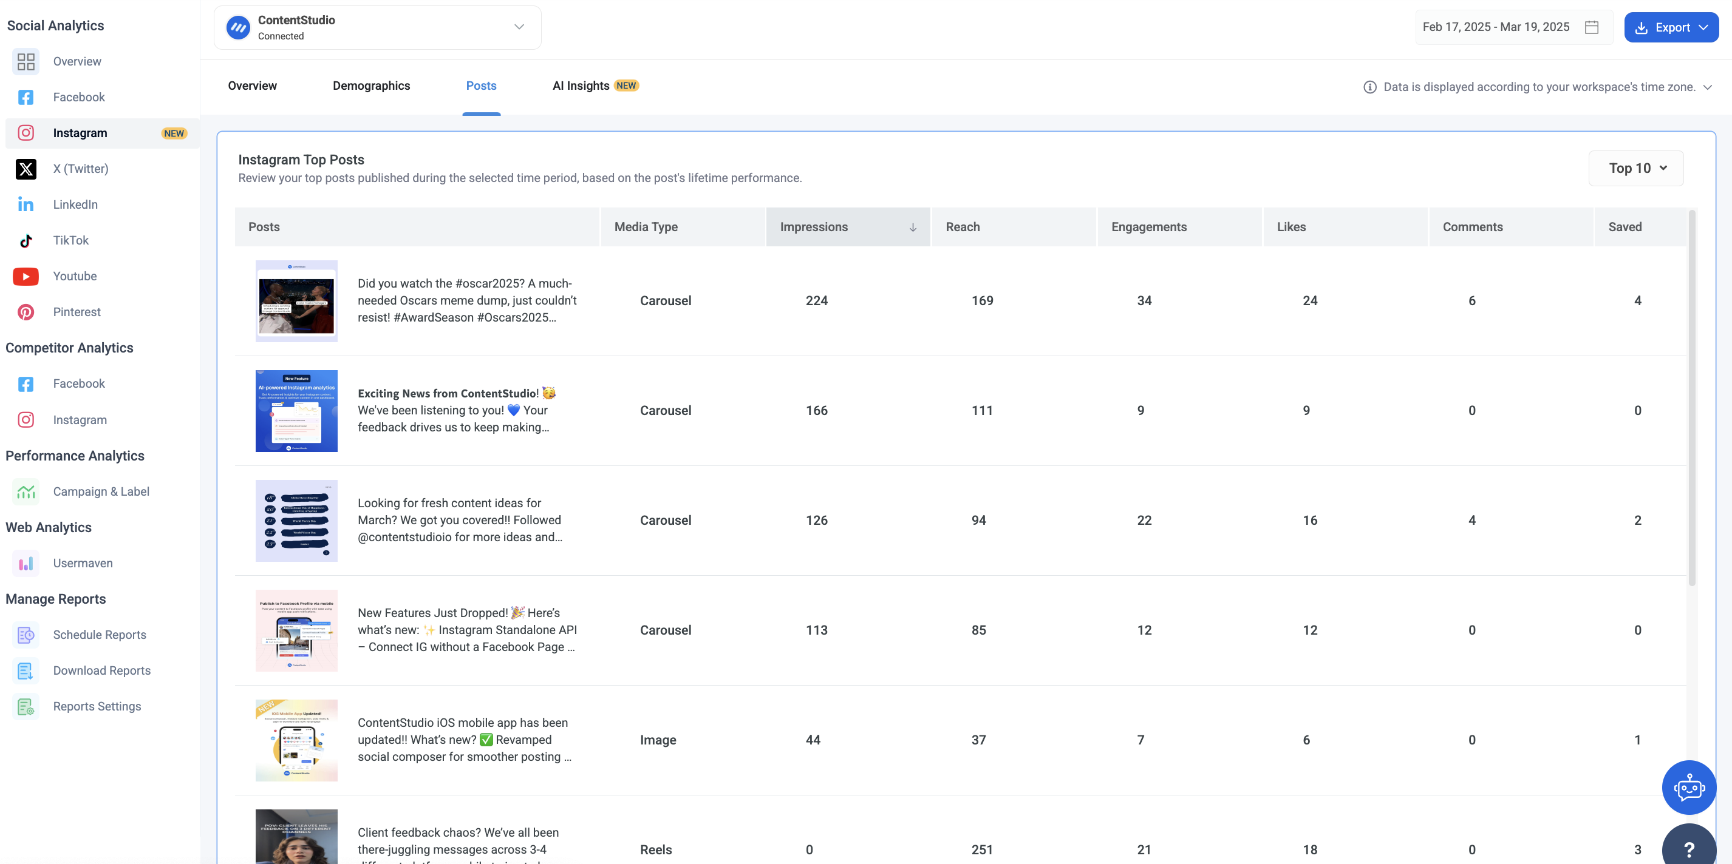The image size is (1732, 864).
Task: Open Reports Settings link
Action: pyautogui.click(x=97, y=706)
